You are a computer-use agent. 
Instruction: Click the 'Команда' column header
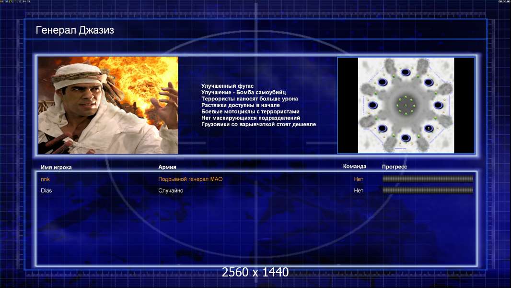(x=355, y=167)
